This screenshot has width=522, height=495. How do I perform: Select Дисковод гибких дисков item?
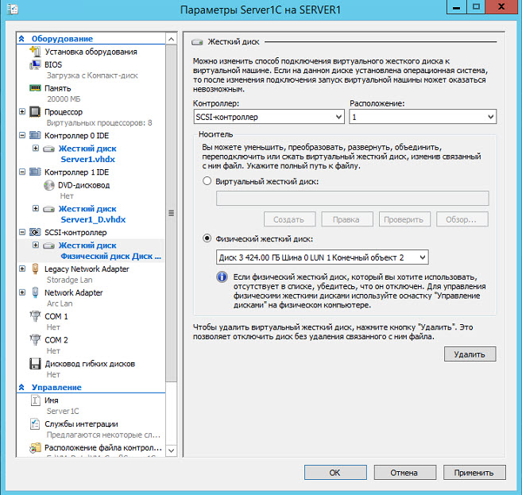tap(90, 364)
